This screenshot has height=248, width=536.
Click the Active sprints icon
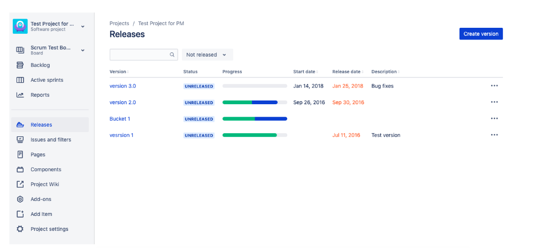click(20, 80)
